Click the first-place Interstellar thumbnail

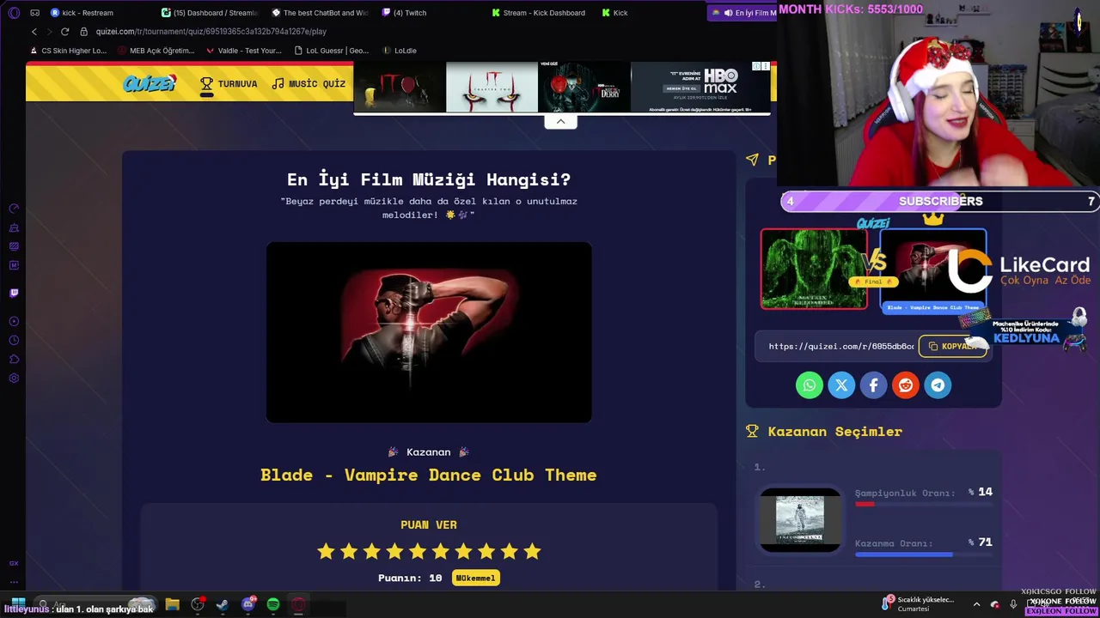point(800,520)
